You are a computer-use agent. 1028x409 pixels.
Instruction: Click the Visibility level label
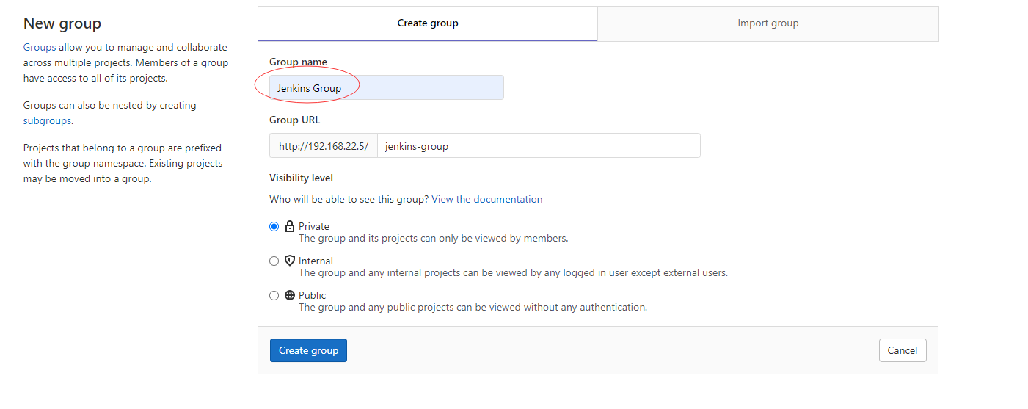[302, 178]
